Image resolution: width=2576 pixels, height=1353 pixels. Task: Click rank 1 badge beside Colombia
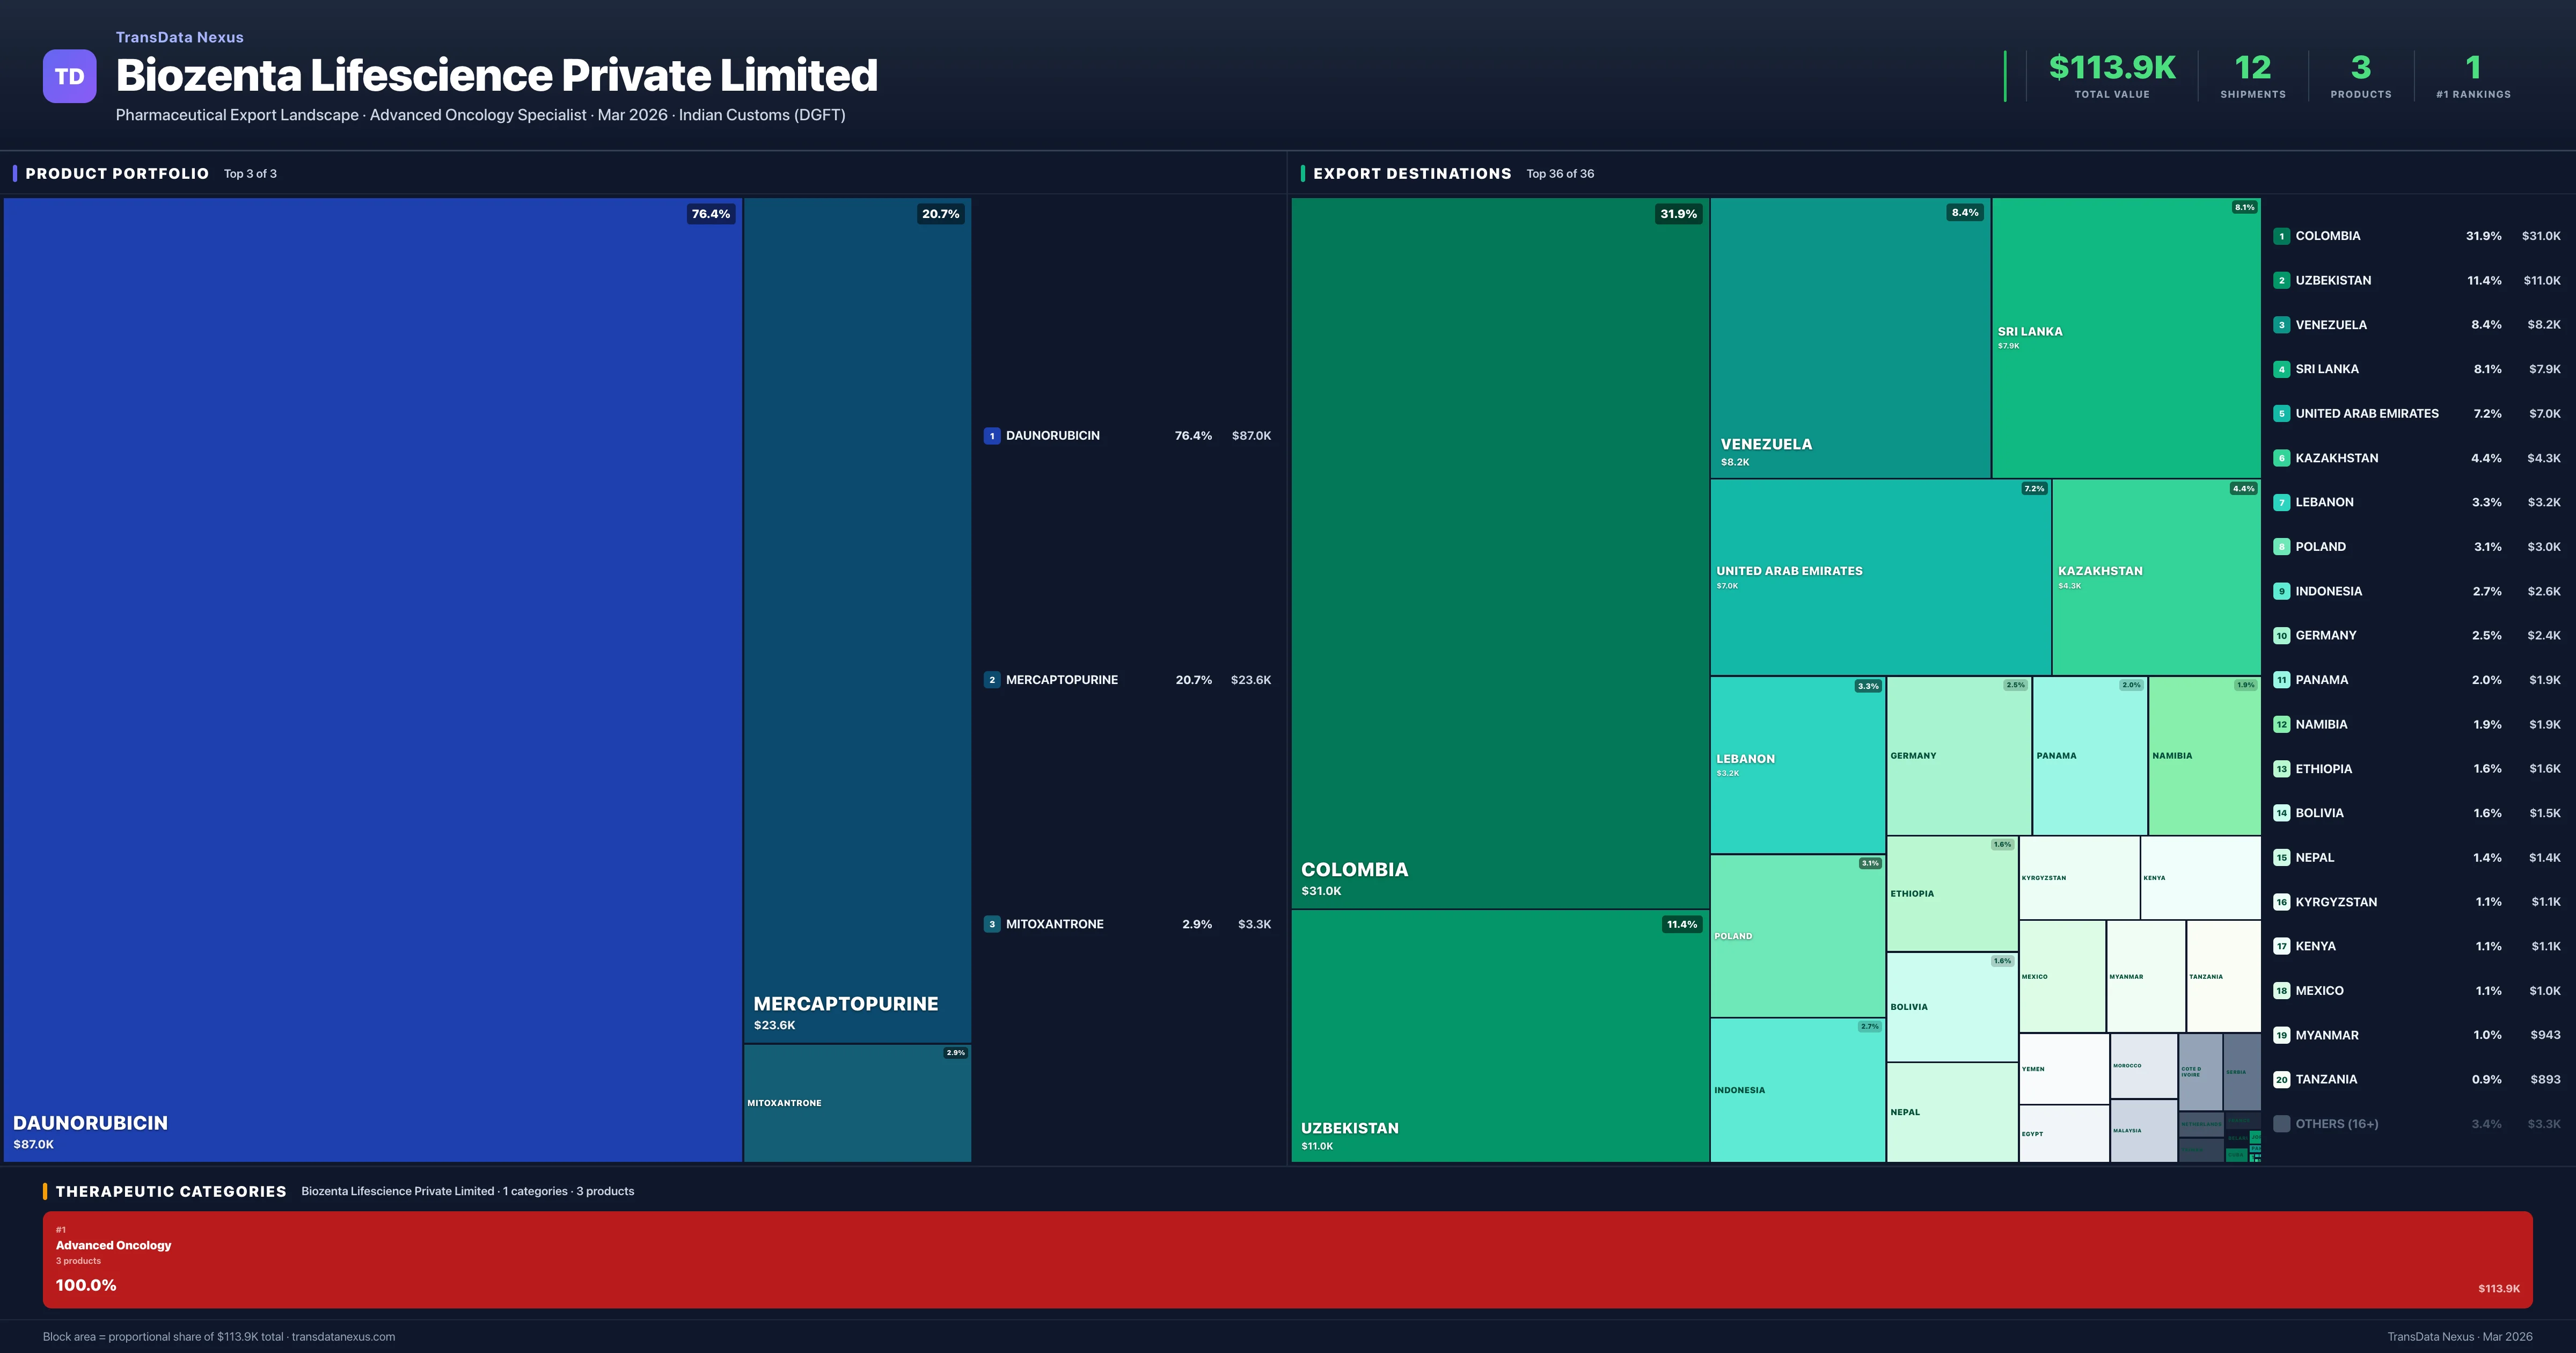[2281, 236]
